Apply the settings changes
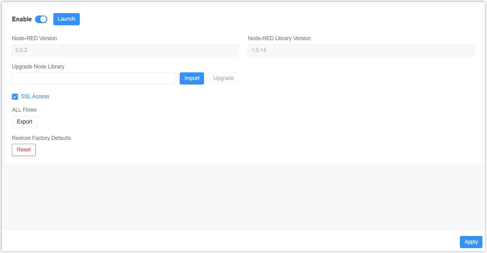487x253 pixels. click(x=471, y=242)
